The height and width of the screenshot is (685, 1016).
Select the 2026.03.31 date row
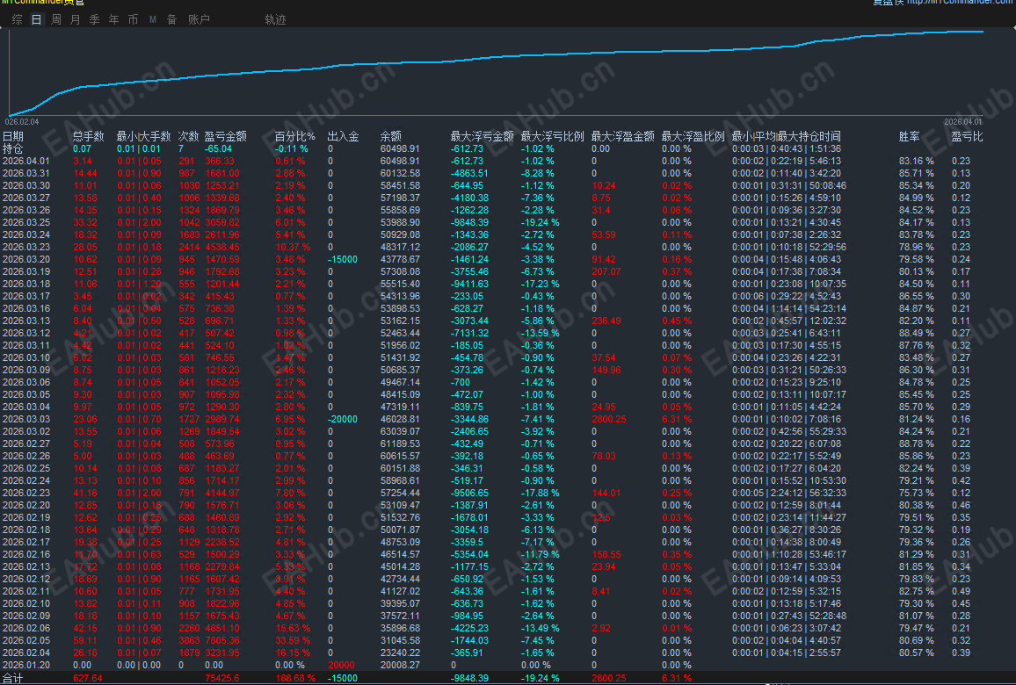click(x=25, y=173)
